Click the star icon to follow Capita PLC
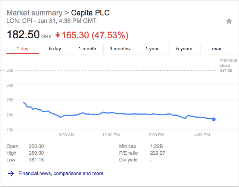Image resolution: width=239 pixels, height=187 pixels. click(229, 21)
